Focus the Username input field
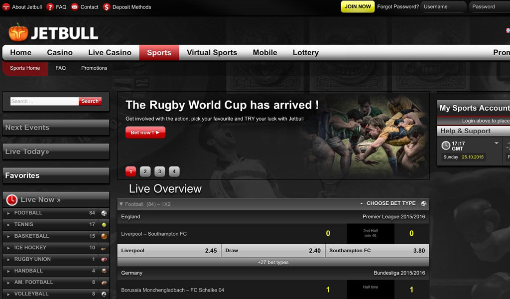 444,7
